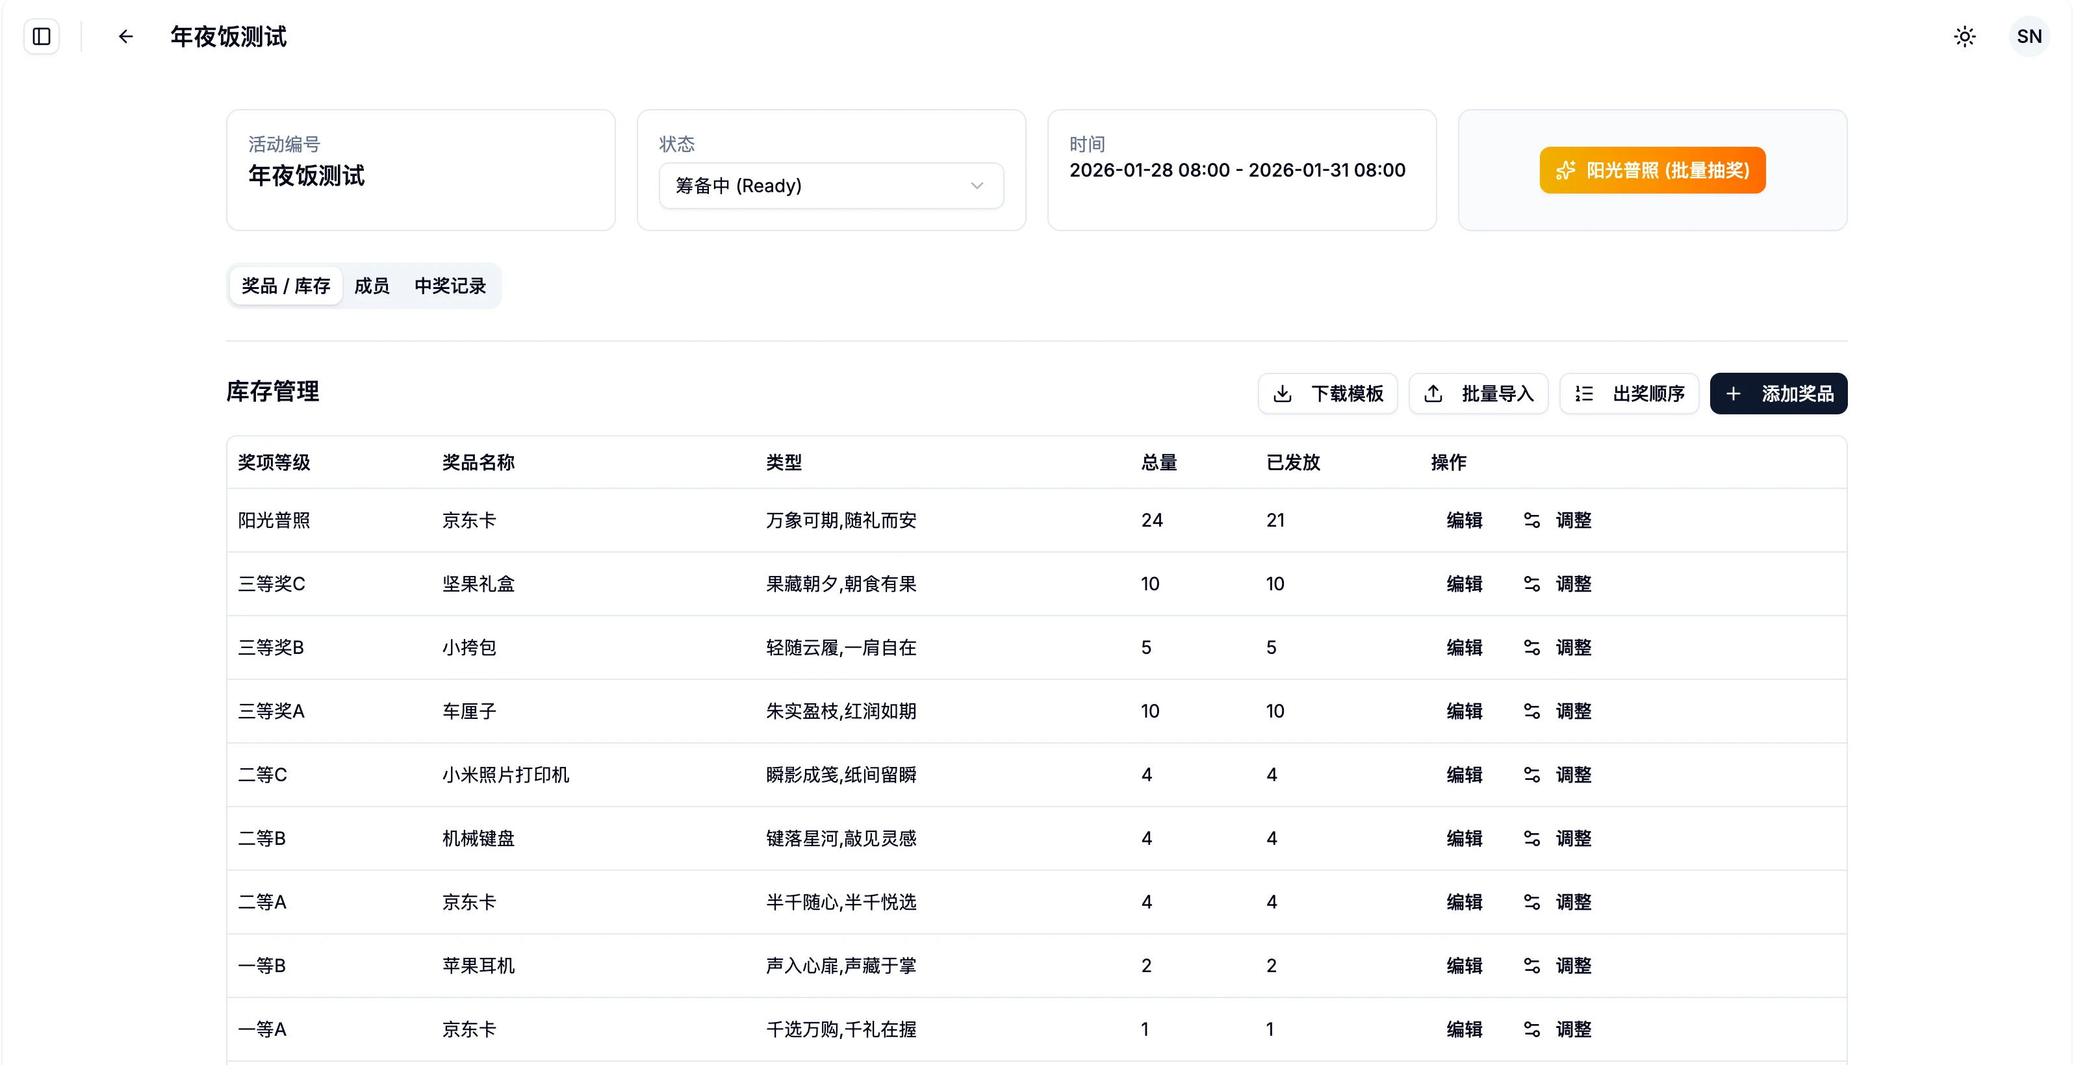2074x1065 pixels.
Task: Open 出奖顺序 ordered list icon
Action: click(1583, 394)
